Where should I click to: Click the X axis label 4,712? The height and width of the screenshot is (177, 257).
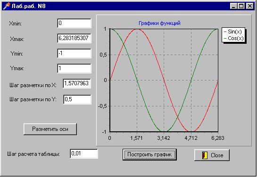(x=191, y=138)
